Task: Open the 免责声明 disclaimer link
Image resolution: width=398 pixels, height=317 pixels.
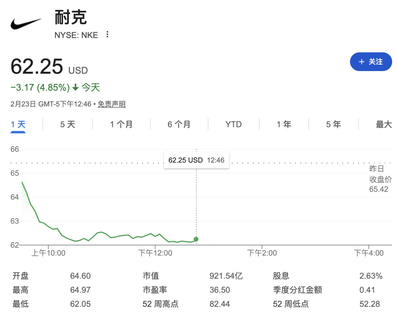Action: (111, 104)
